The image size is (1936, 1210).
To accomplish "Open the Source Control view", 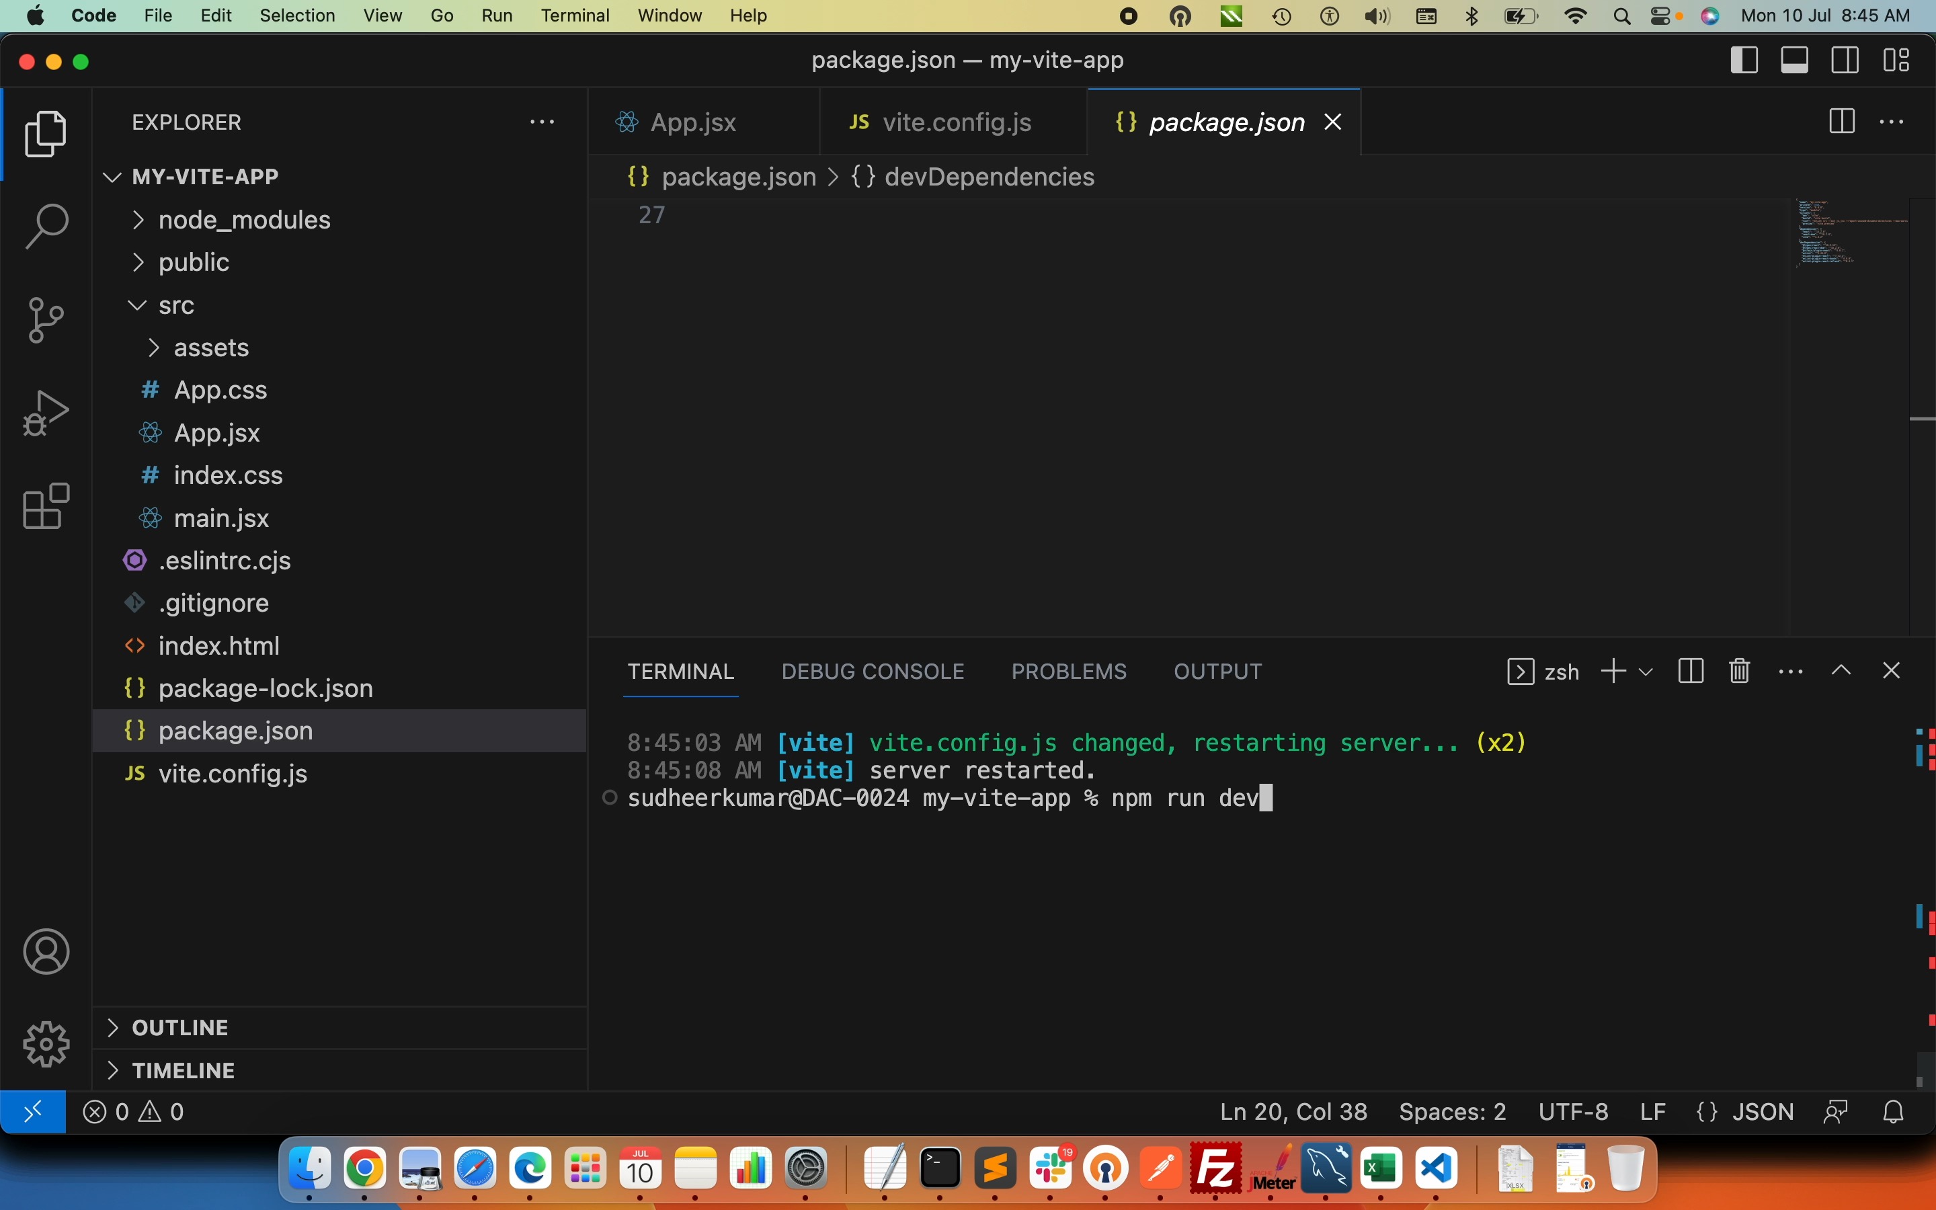I will 46,320.
